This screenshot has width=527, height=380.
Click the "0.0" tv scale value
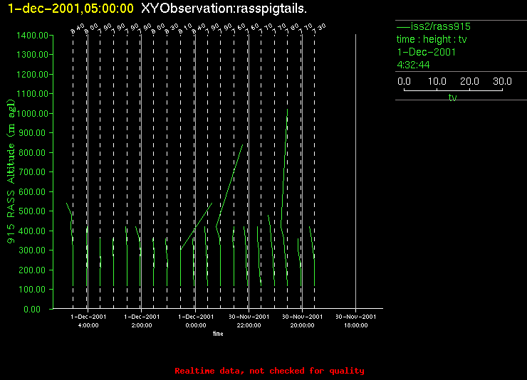pyautogui.click(x=404, y=81)
